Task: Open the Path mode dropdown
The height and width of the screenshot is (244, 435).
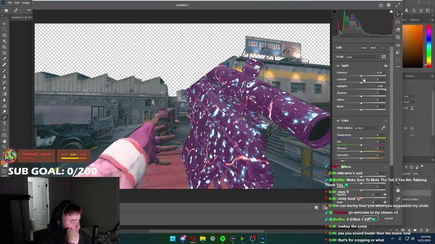Action: coord(29,10)
